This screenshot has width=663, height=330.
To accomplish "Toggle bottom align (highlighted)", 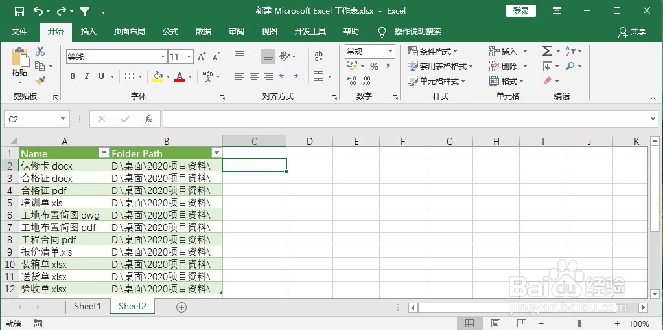I will tap(268, 56).
